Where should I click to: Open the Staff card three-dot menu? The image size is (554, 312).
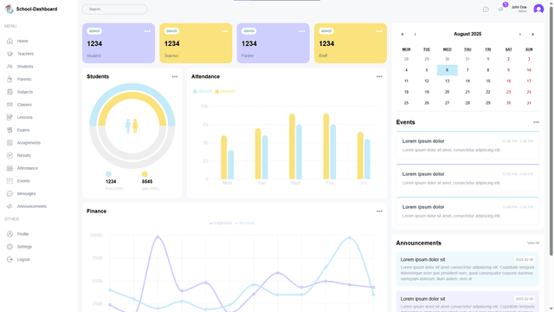click(x=379, y=31)
